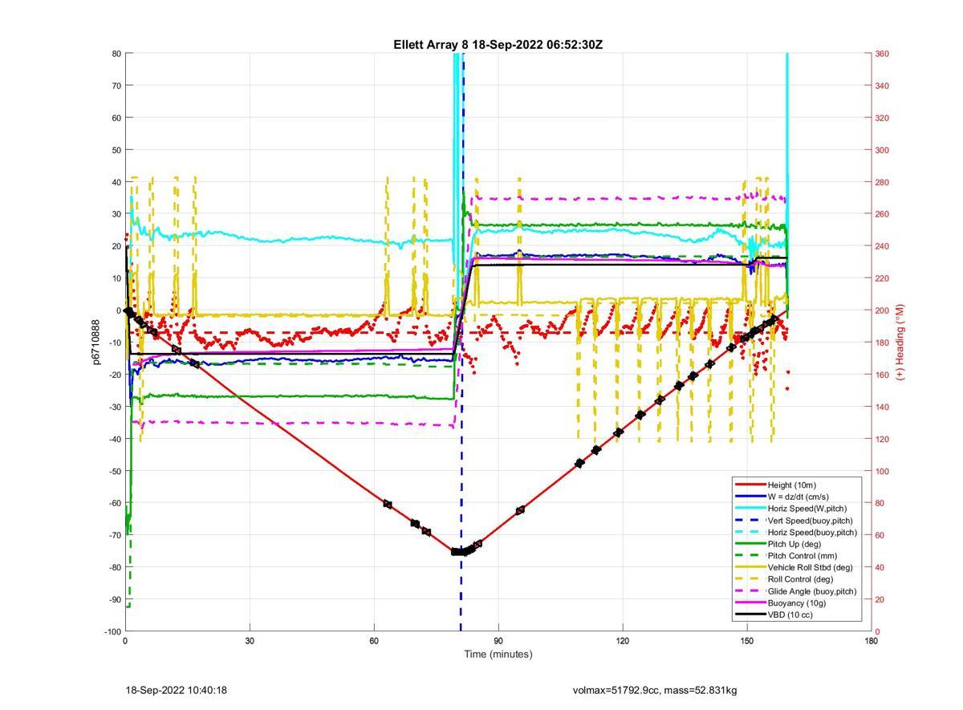The width and height of the screenshot is (963, 710).
Task: Click the right heading axis tick label 200
Action: point(883,310)
